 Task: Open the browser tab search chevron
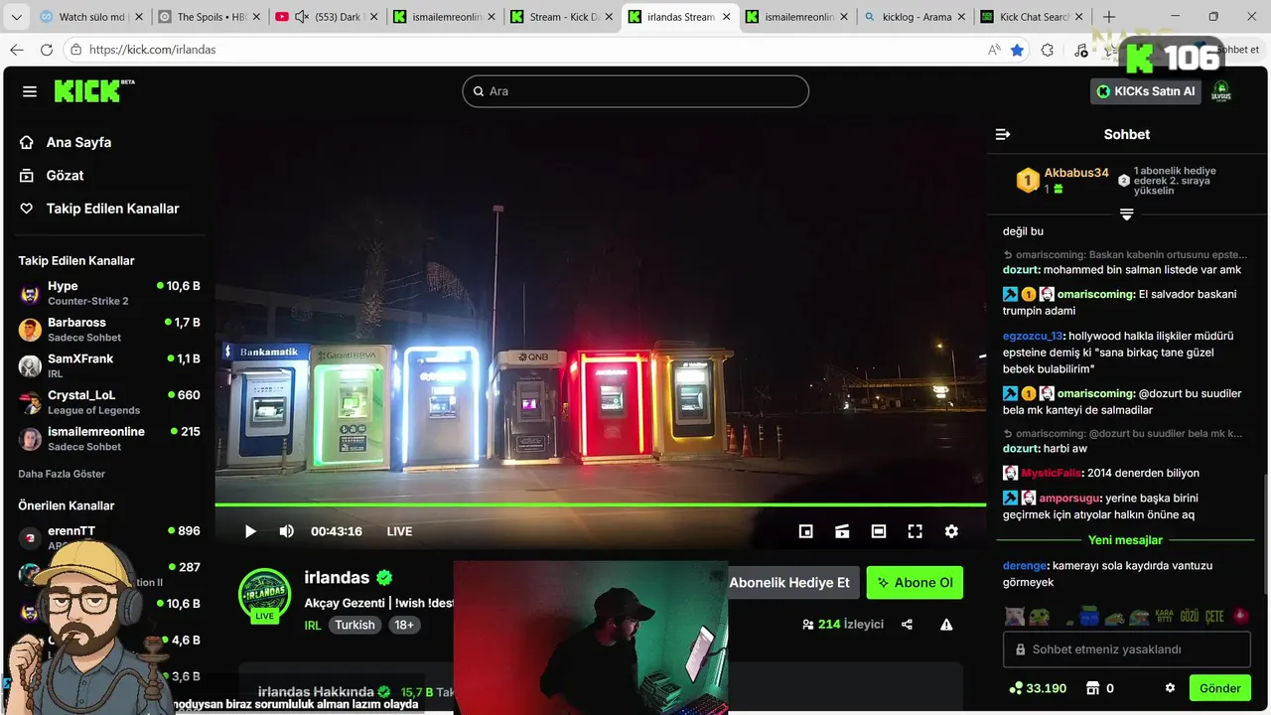click(16, 17)
